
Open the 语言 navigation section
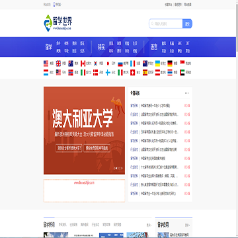coord(154,47)
